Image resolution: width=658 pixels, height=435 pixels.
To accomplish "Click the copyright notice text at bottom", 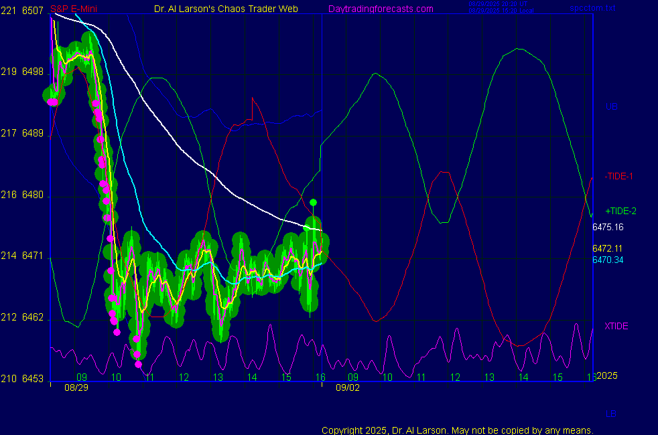I will tap(457, 430).
